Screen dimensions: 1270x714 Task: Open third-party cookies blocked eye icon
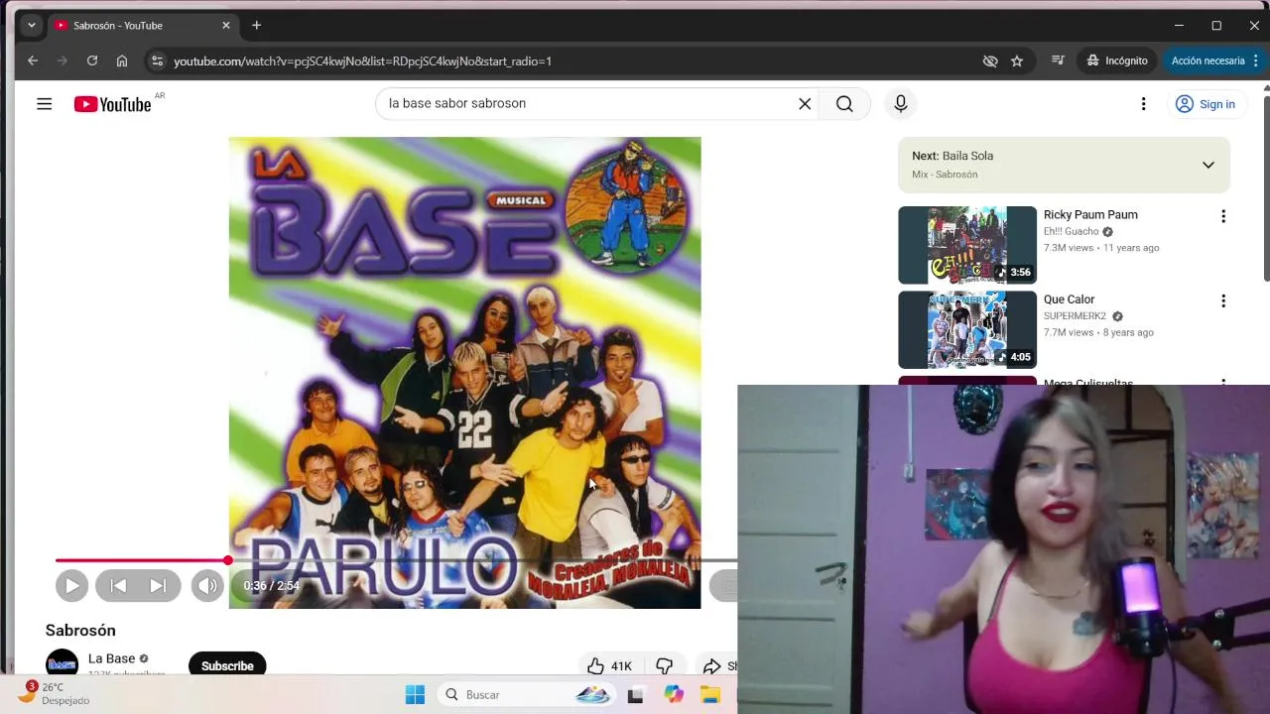989,60
